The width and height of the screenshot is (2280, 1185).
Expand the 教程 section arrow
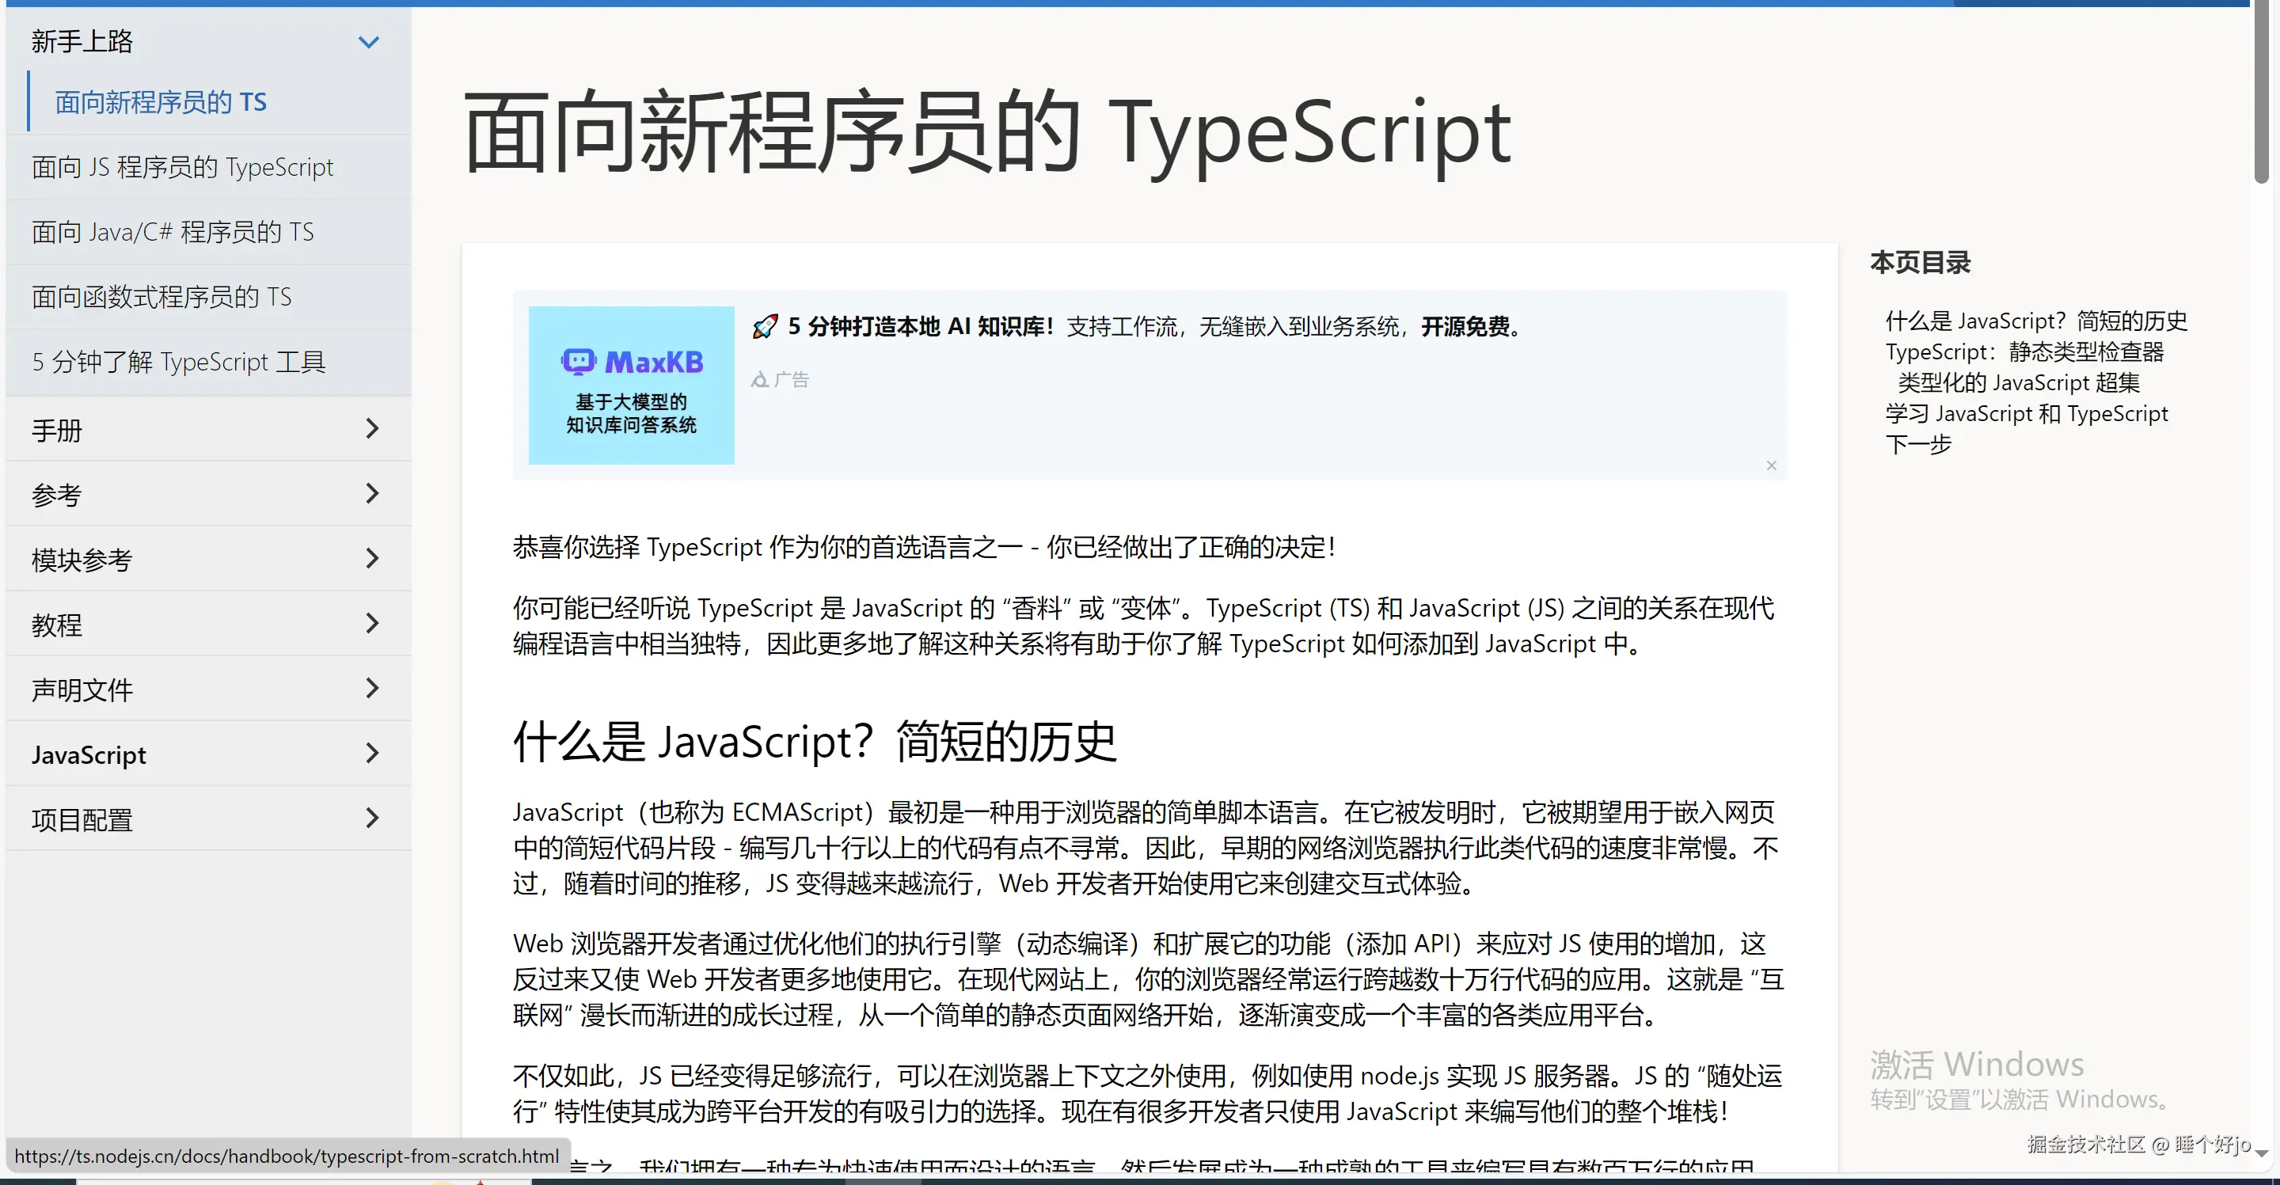(372, 624)
